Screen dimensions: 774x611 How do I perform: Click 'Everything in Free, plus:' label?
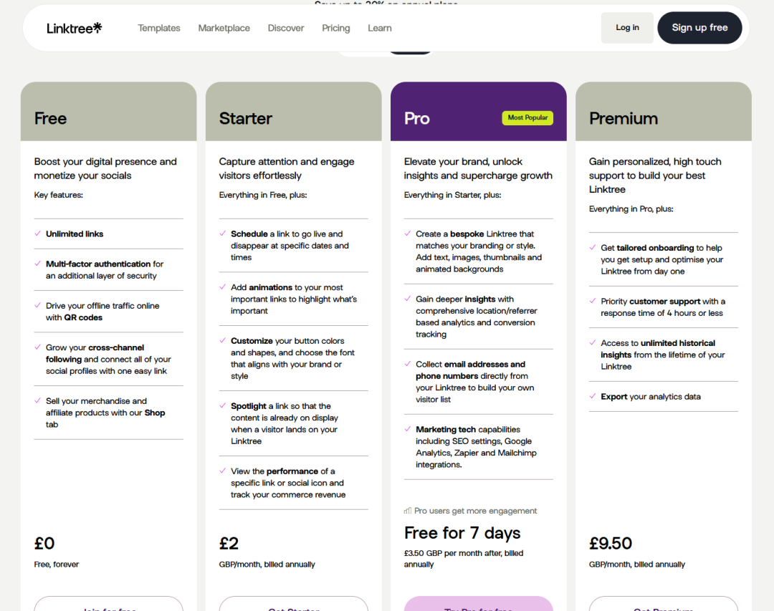pos(262,195)
